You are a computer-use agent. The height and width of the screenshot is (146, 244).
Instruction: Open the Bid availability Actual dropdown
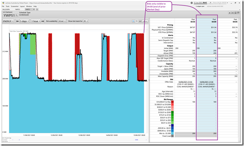point(62,21)
